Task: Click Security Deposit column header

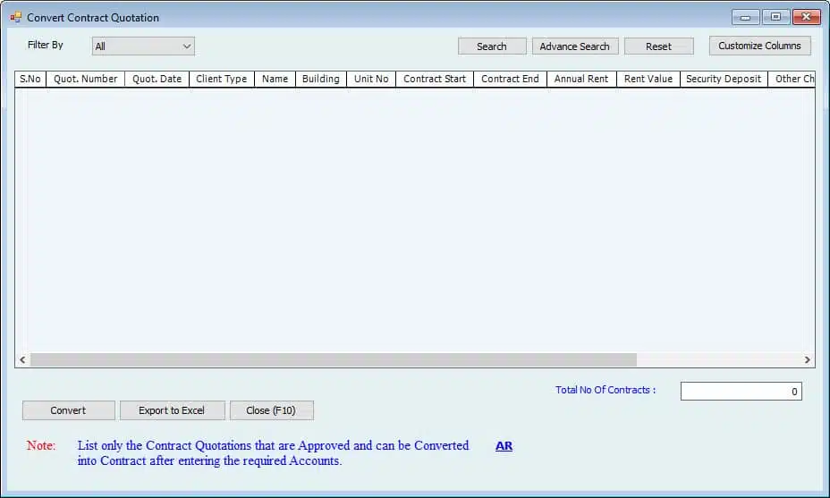Action: pos(724,79)
